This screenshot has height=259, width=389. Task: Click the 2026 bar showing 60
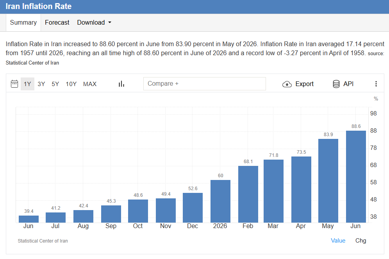click(220, 201)
